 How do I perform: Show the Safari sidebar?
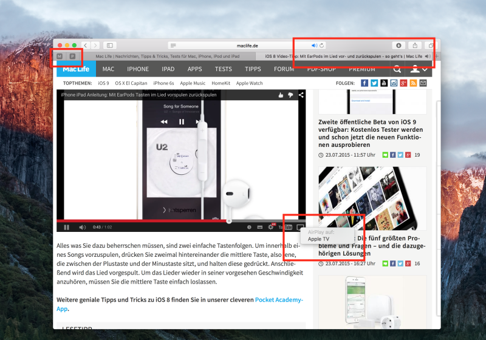[110, 46]
